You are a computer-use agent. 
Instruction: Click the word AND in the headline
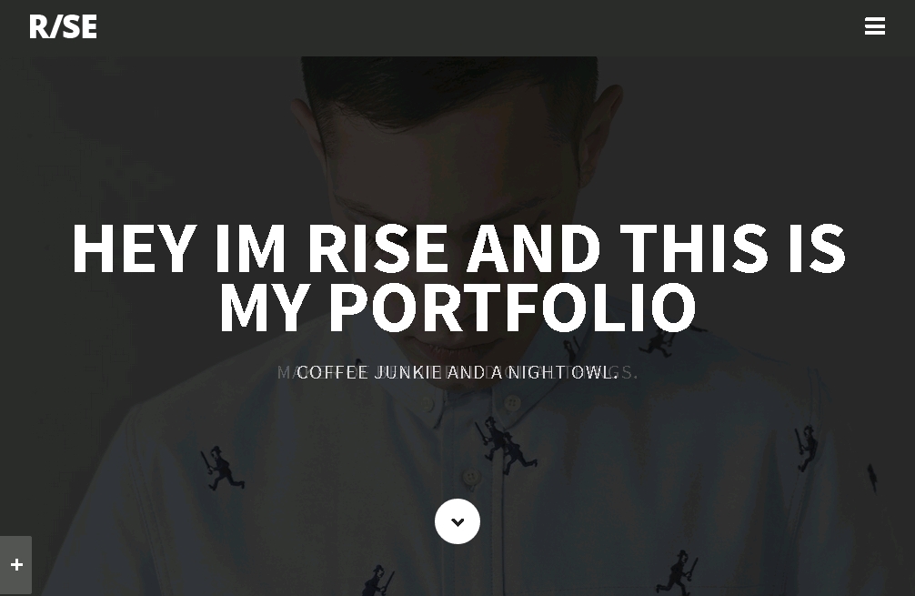click(x=534, y=248)
